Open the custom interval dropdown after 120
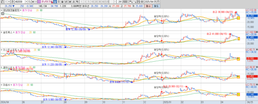 [x=115, y=2]
